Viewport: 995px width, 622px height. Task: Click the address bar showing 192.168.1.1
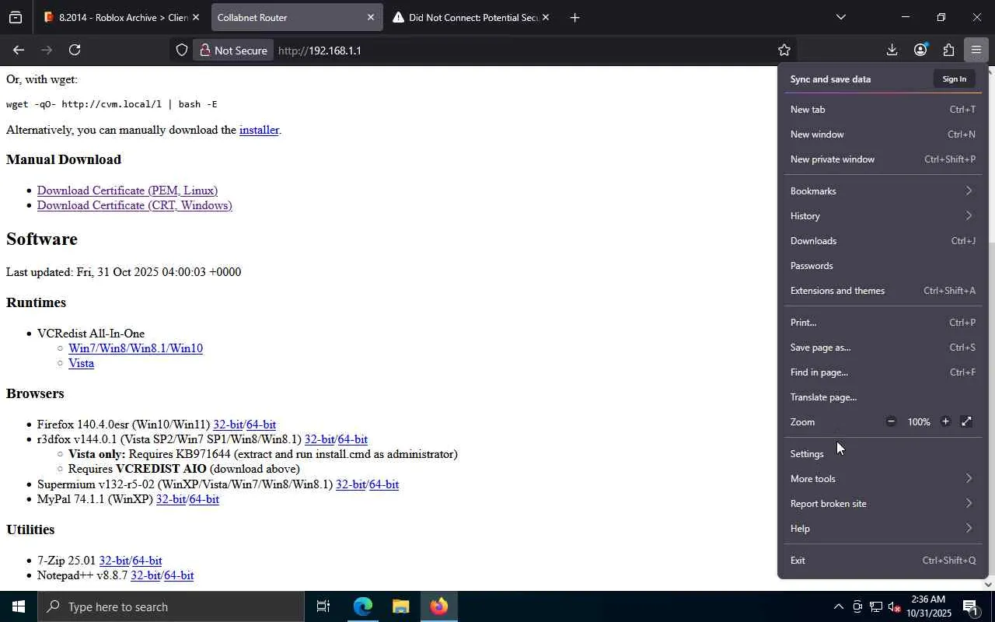point(482,51)
